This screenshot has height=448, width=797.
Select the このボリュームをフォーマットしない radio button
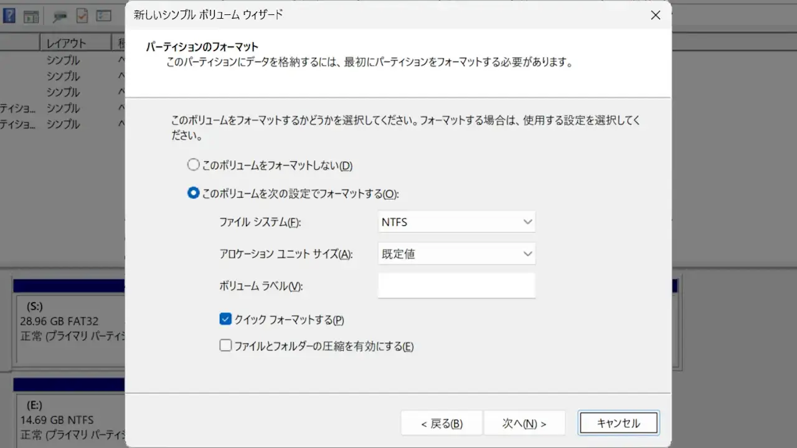[193, 165]
